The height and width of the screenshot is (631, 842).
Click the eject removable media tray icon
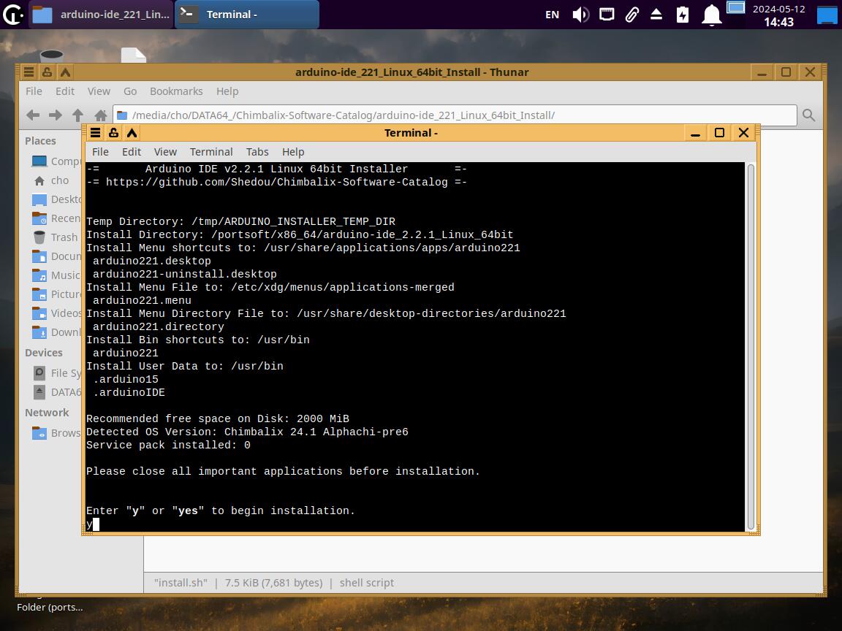656,15
